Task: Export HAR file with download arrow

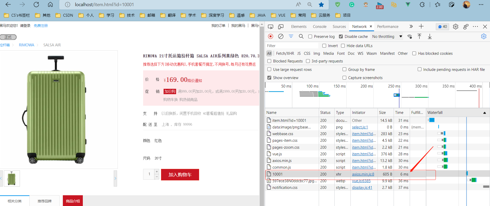Action: pyautogui.click(x=430, y=36)
